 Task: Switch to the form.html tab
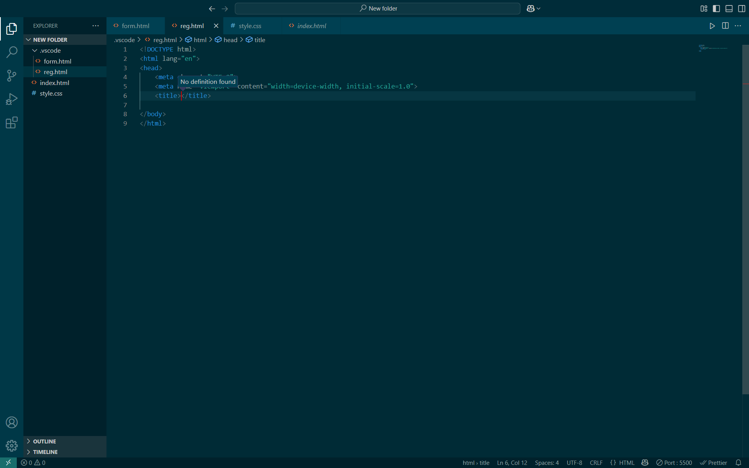[135, 26]
